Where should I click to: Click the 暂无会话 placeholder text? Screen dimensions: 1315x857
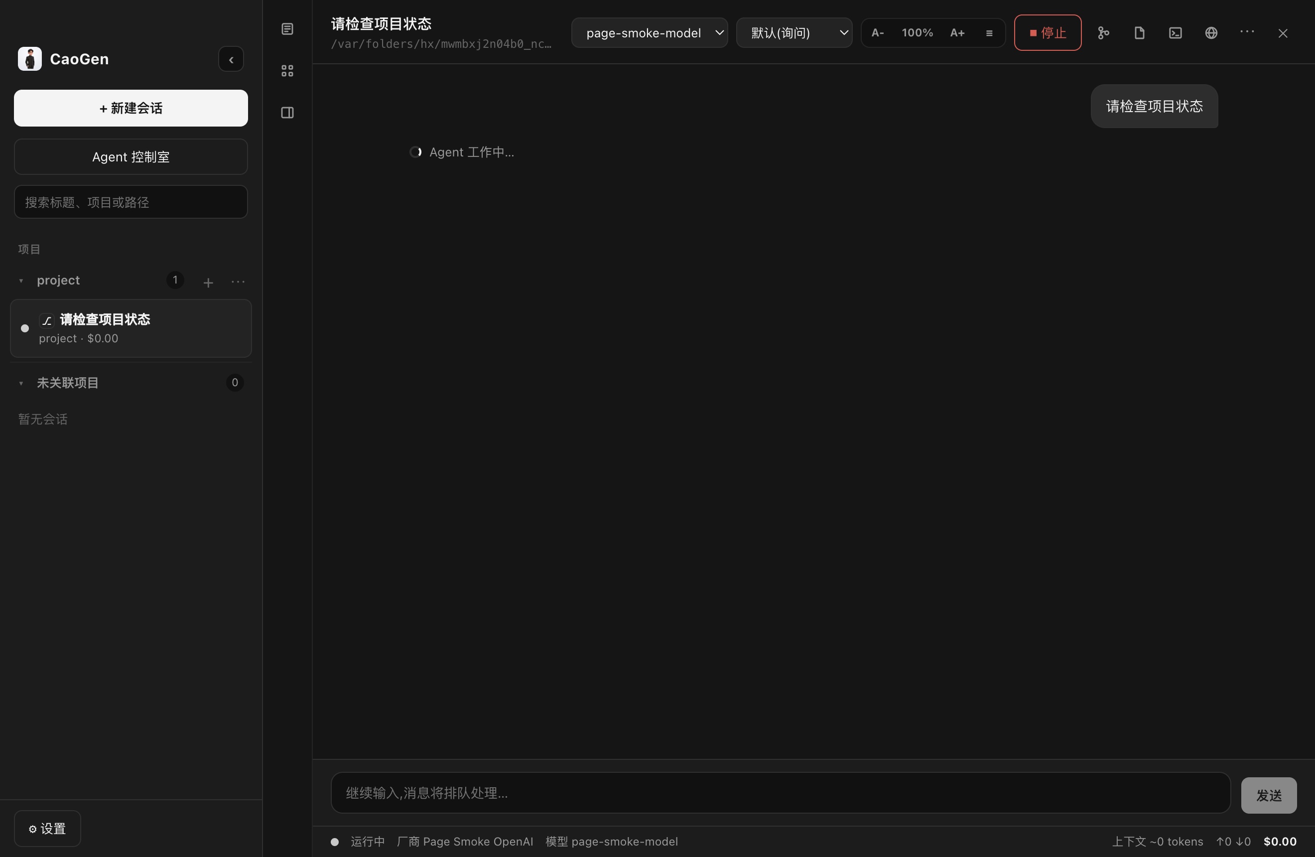[x=42, y=419]
